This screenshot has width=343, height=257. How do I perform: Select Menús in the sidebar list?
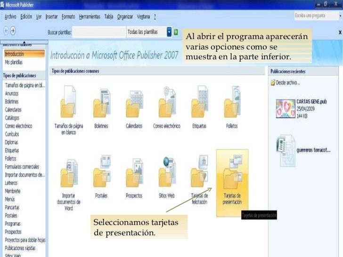point(10,199)
